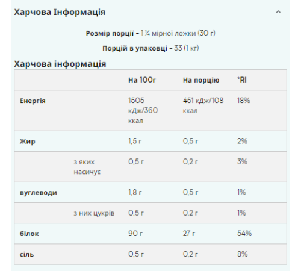
Task: Click the сіль row label
Action: 26,254
